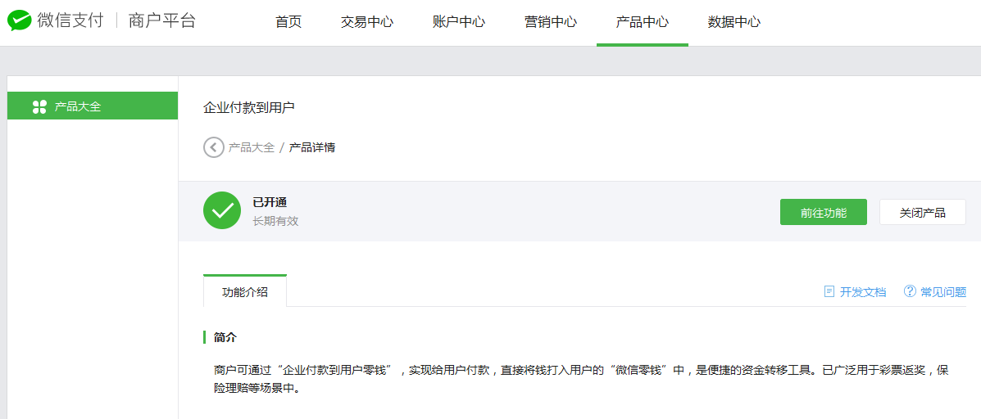Image resolution: width=981 pixels, height=419 pixels.
Task: Click the green checkmark status icon
Action: click(222, 210)
